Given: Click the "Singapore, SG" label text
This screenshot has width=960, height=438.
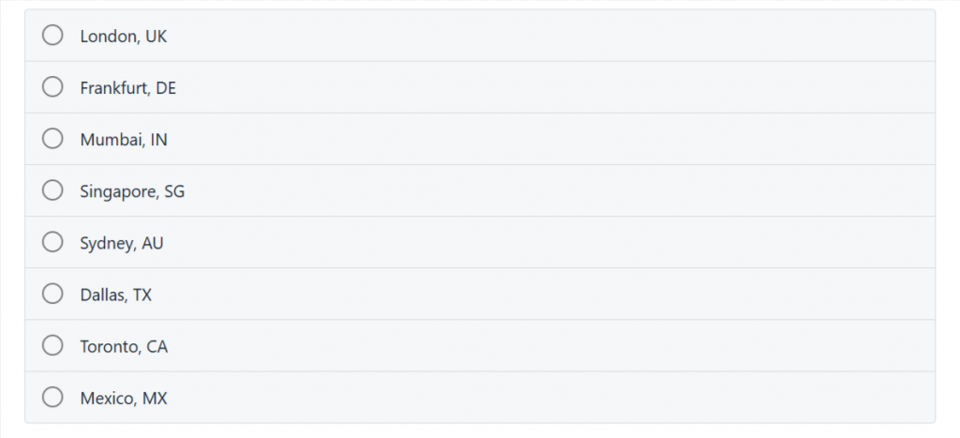Looking at the screenshot, I should [132, 191].
